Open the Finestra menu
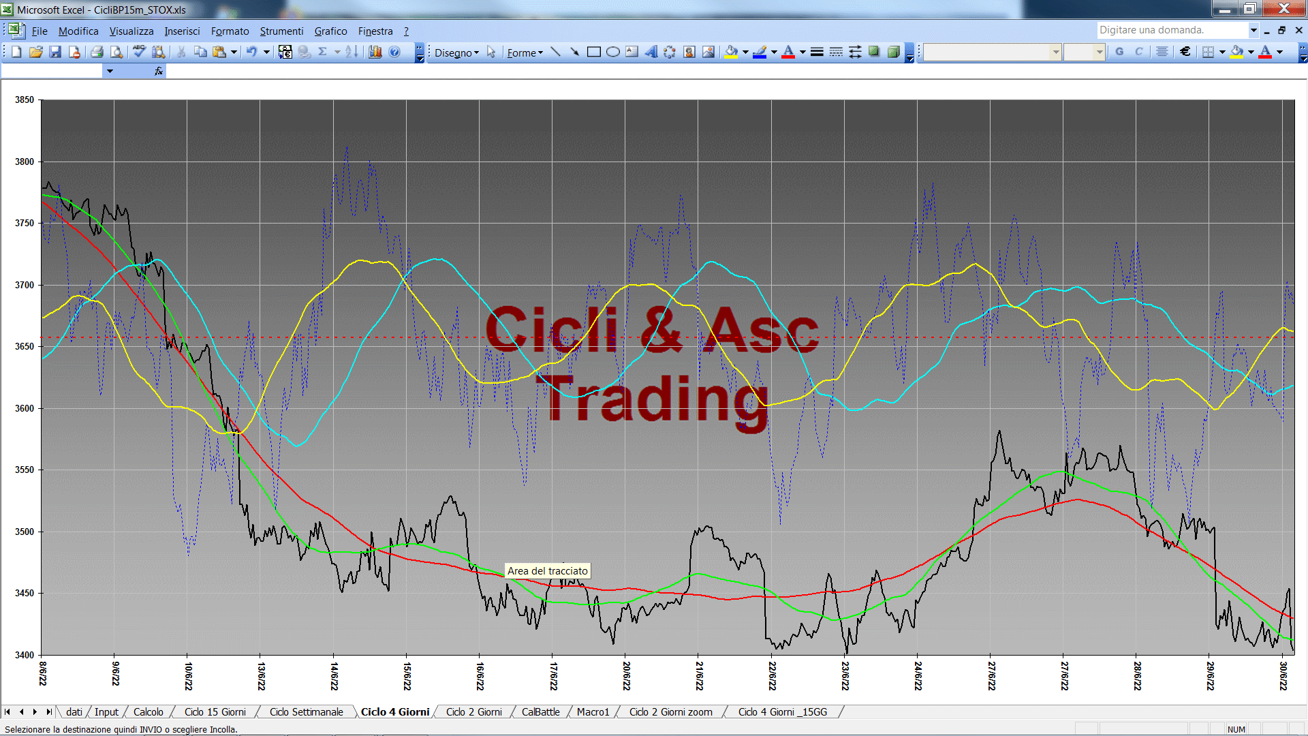The image size is (1308, 736). [x=375, y=31]
